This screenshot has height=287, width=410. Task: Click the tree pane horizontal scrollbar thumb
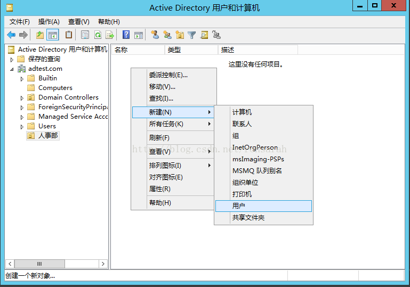(39, 264)
